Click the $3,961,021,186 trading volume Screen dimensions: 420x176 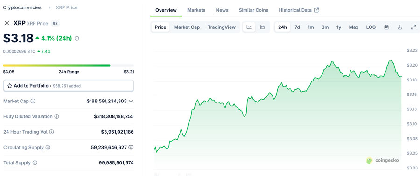click(117, 132)
